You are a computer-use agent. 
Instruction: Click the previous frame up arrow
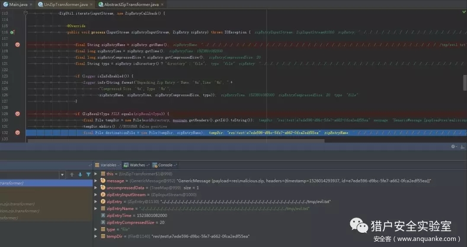tap(72, 175)
